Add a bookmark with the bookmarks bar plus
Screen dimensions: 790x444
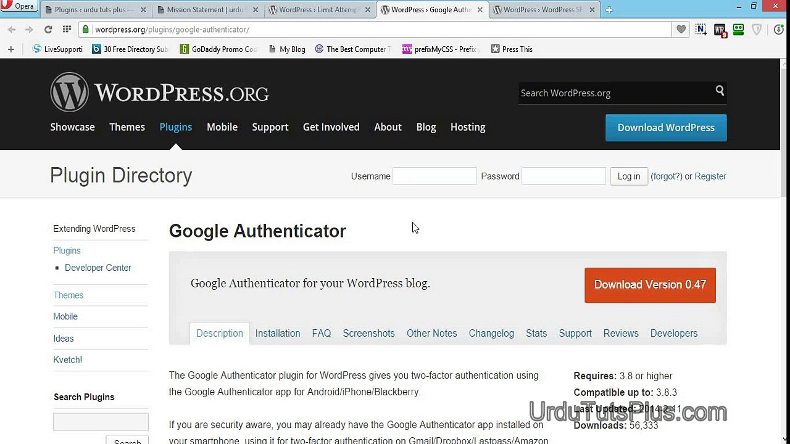pyautogui.click(x=10, y=49)
